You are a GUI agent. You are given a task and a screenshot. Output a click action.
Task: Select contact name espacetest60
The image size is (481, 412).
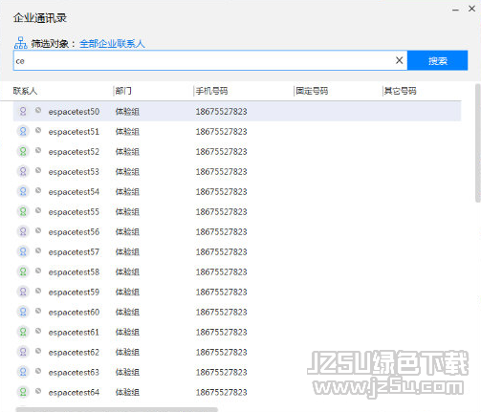(x=74, y=313)
